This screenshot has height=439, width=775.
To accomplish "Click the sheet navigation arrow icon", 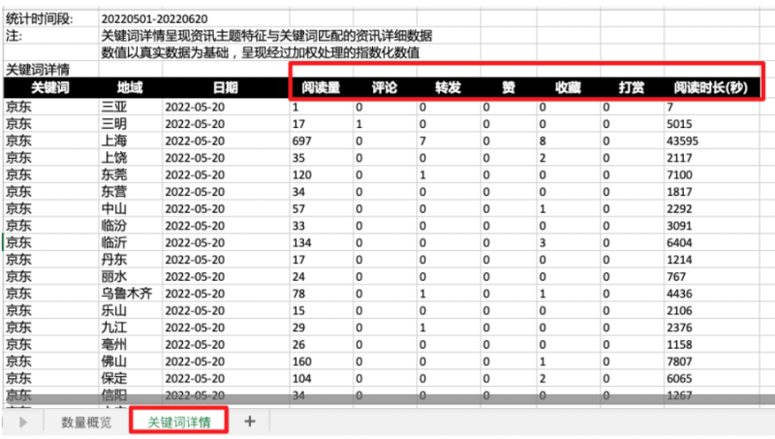I will pyautogui.click(x=22, y=423).
